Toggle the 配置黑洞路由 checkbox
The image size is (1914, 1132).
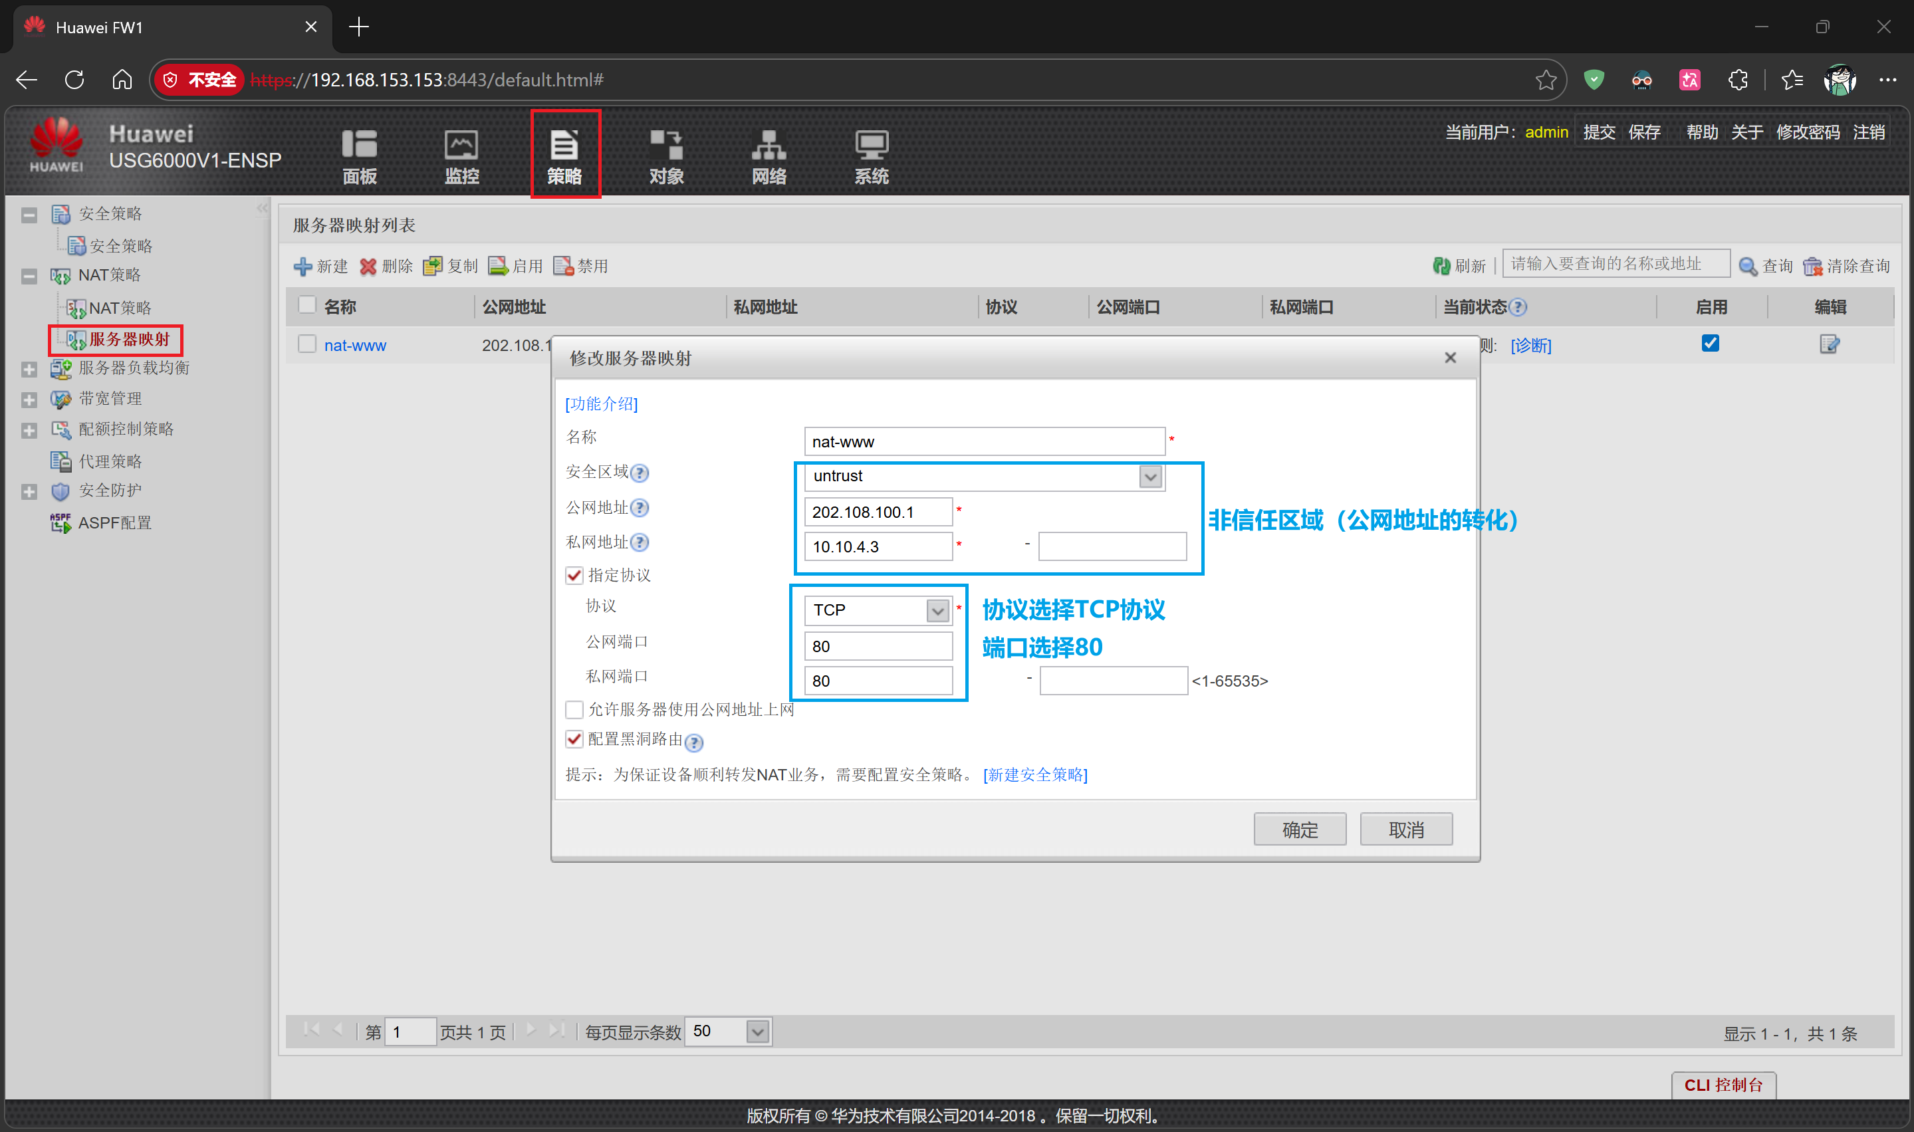574,739
